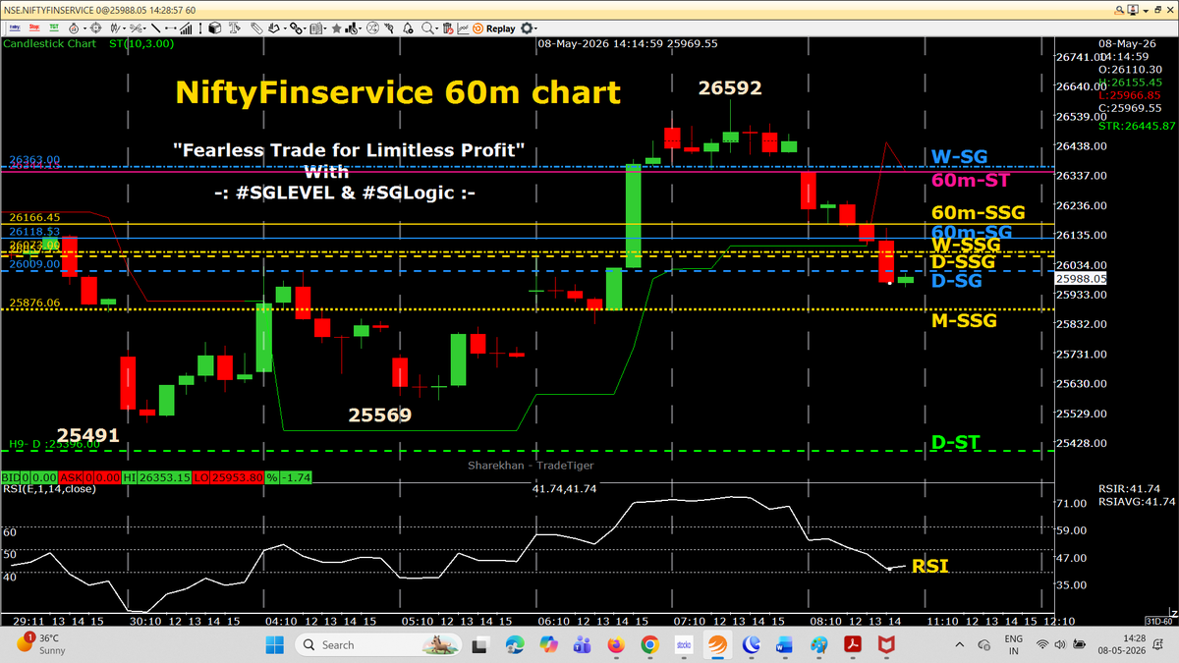Click the 31D-60 period button
The width and height of the screenshot is (1179, 663).
pyautogui.click(x=1159, y=621)
